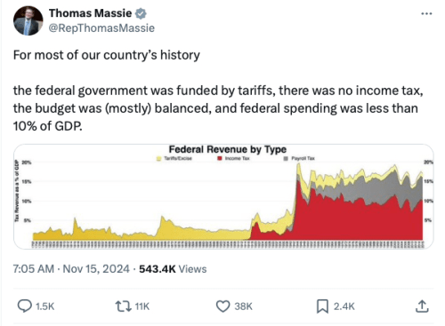
Task: Click the share upload arrow icon
Action: (422, 306)
